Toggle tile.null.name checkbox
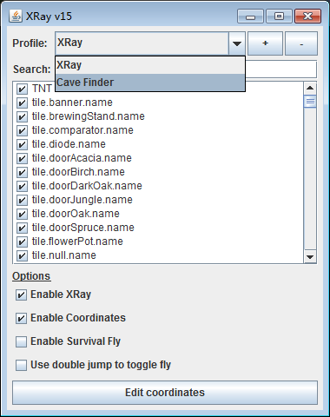The width and height of the screenshot is (330, 417). pos(22,255)
